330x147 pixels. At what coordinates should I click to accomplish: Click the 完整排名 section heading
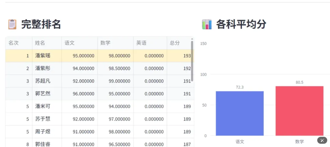(41, 25)
